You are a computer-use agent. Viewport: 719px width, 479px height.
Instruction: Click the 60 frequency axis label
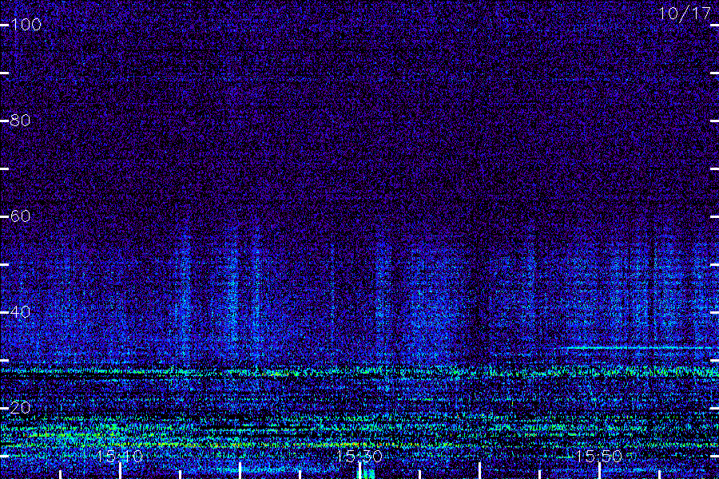20,216
